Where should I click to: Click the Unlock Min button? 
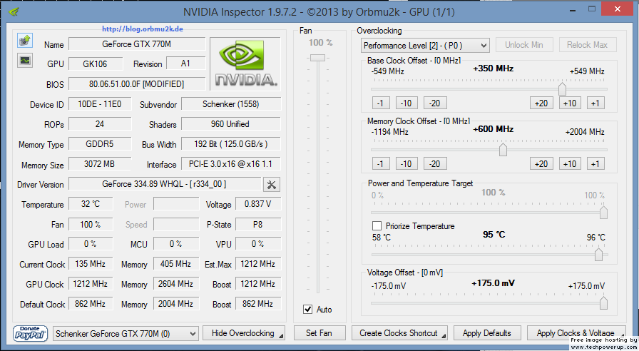click(524, 45)
